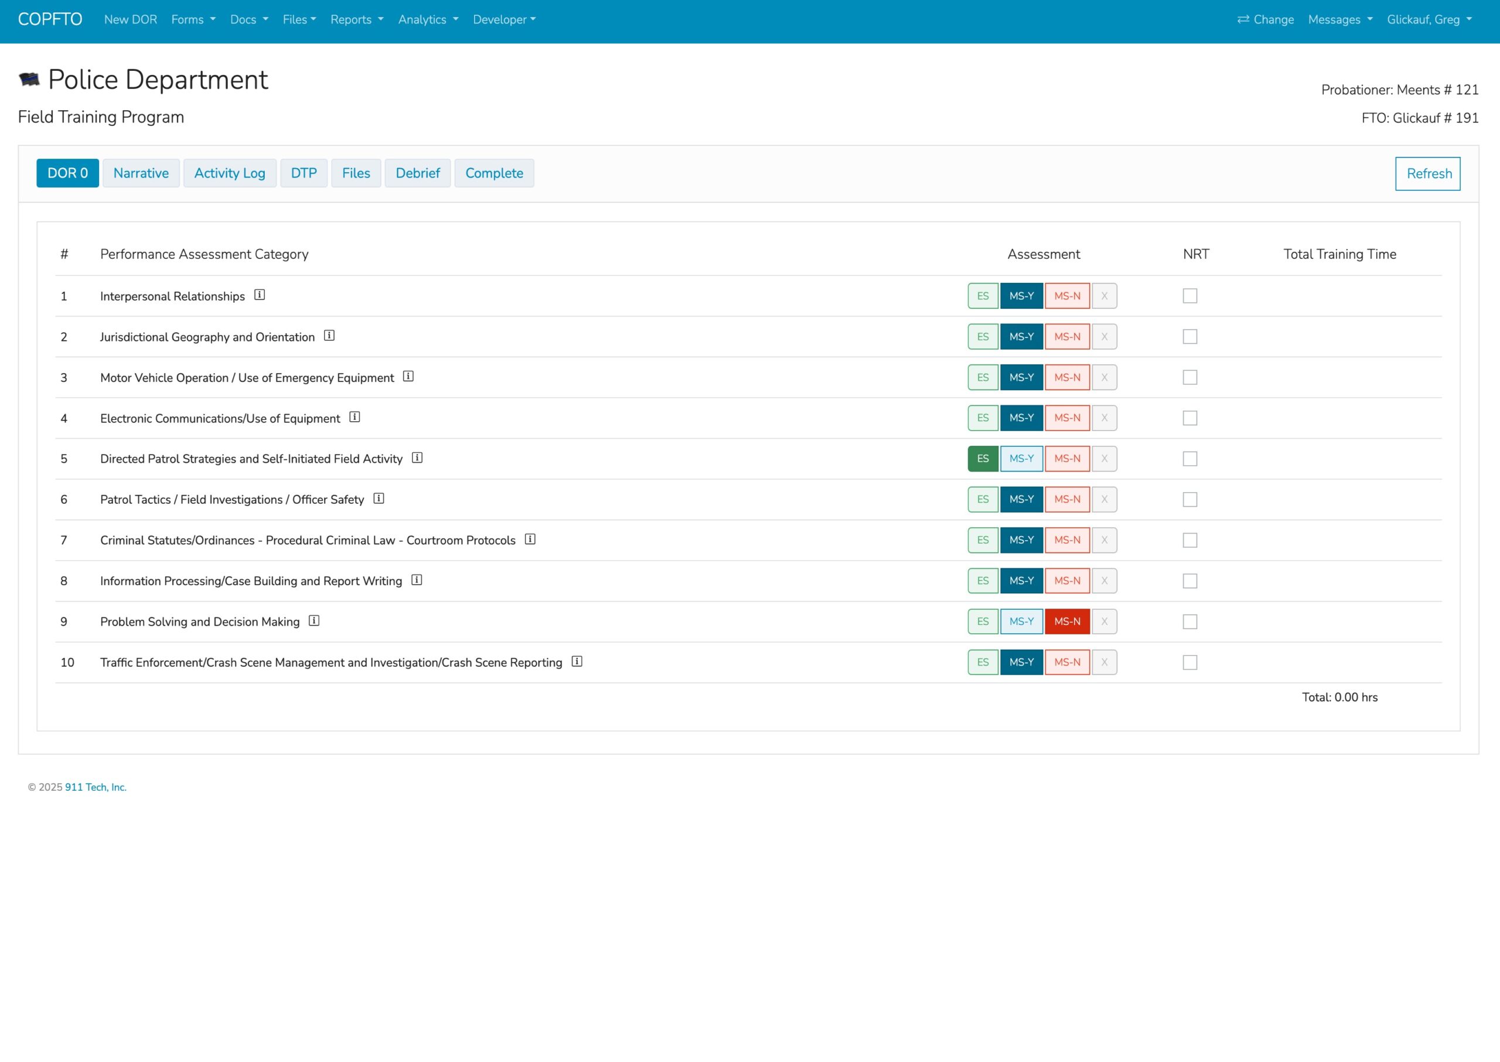Screen dimensions: 1500x1062
Task: Open the Activity Log tab
Action: 230,173
